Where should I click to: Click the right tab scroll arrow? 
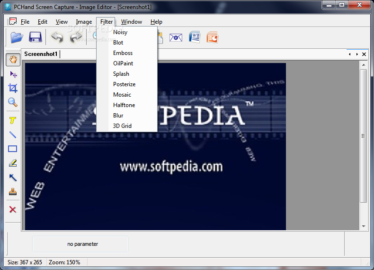357,54
